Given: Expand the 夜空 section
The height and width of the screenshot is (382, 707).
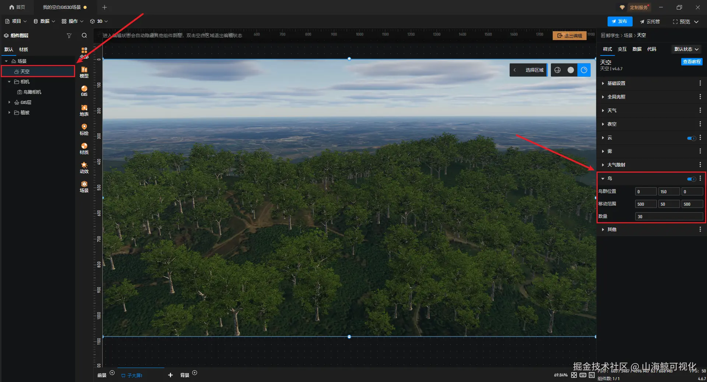Looking at the screenshot, I should tap(603, 124).
